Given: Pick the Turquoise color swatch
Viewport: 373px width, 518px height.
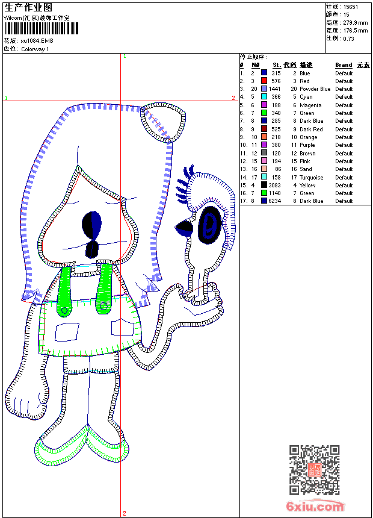Looking at the screenshot, I should pyautogui.click(x=264, y=177).
